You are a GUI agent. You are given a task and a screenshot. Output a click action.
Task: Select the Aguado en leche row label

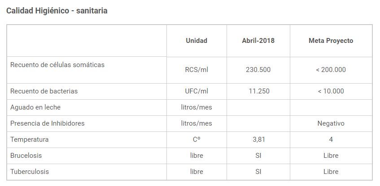(x=35, y=107)
